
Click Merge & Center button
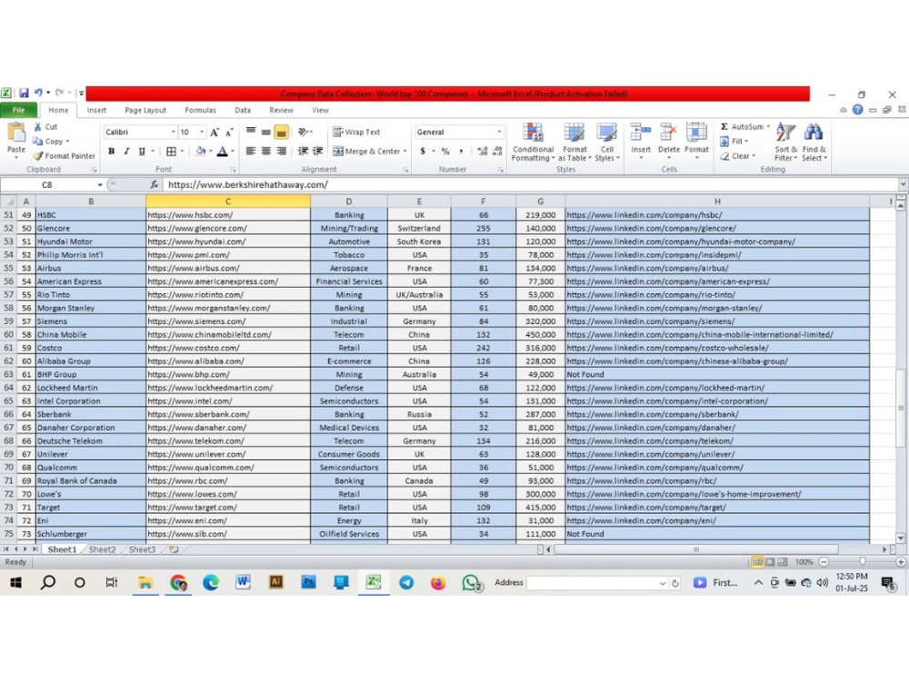tap(365, 151)
